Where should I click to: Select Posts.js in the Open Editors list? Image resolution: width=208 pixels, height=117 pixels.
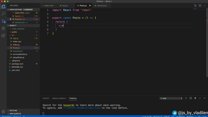click(x=23, y=19)
